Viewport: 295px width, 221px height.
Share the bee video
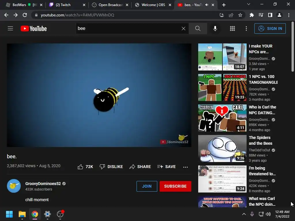point(140,167)
